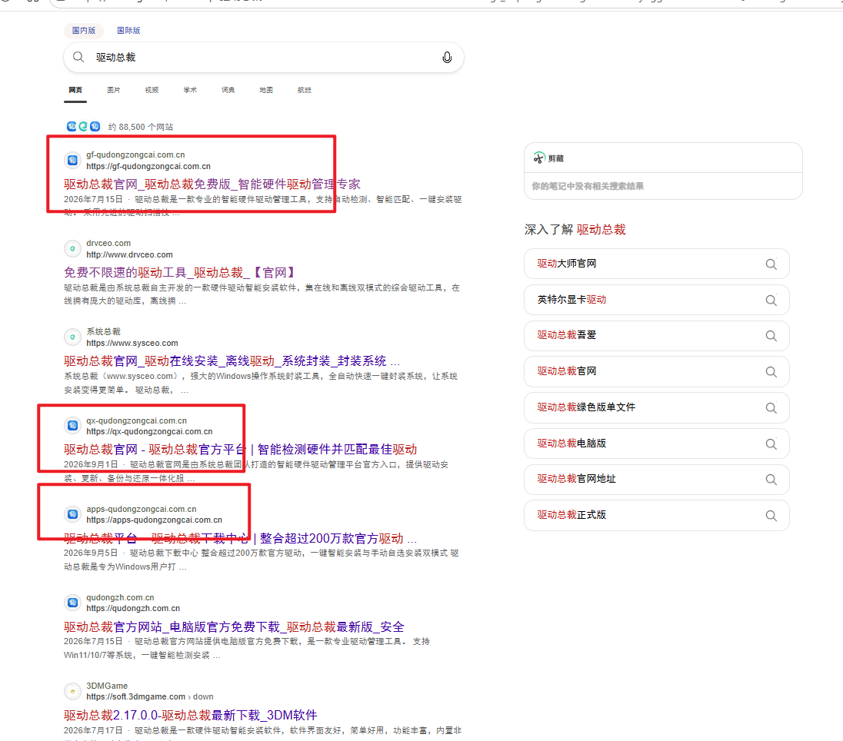Click the https://apps-qudongzongcai.com.cn URL
The width and height of the screenshot is (843, 741).
(x=155, y=520)
